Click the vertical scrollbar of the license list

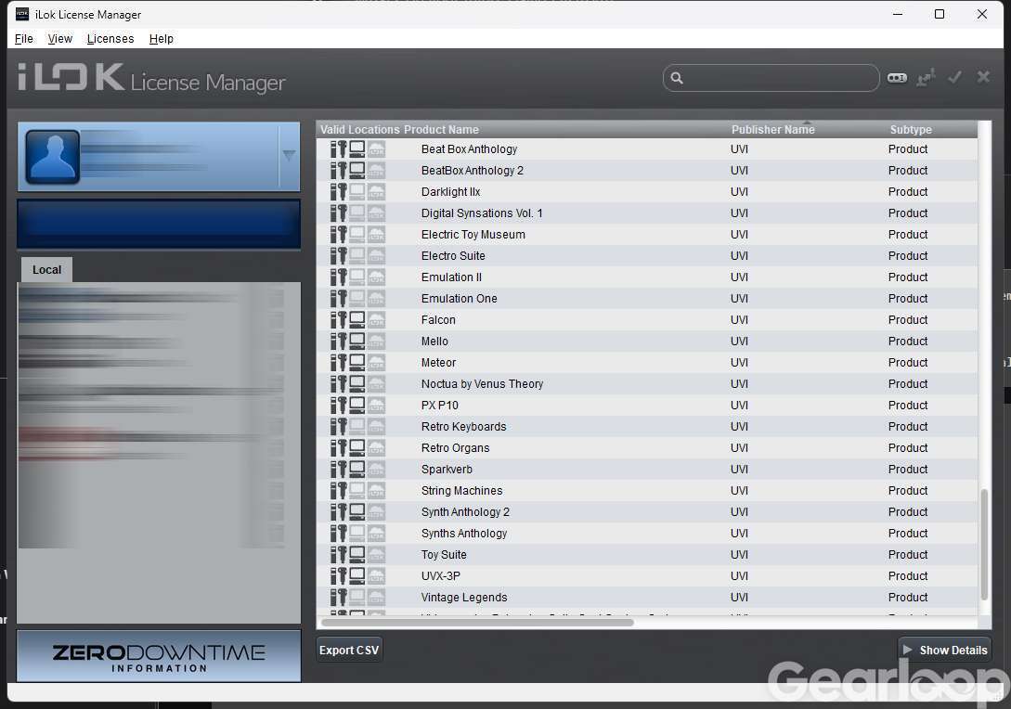tap(984, 545)
